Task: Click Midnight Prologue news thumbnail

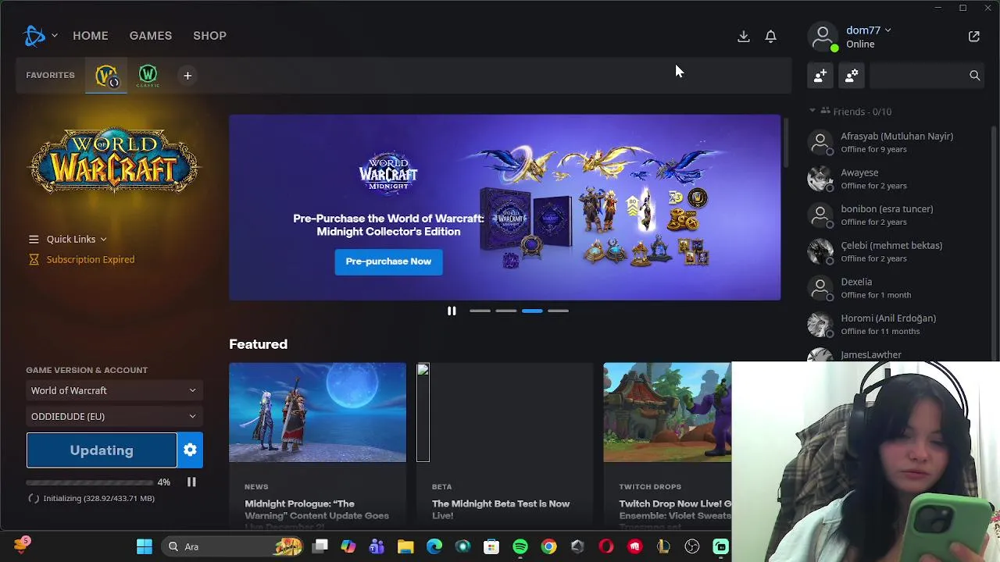Action: pos(317,412)
